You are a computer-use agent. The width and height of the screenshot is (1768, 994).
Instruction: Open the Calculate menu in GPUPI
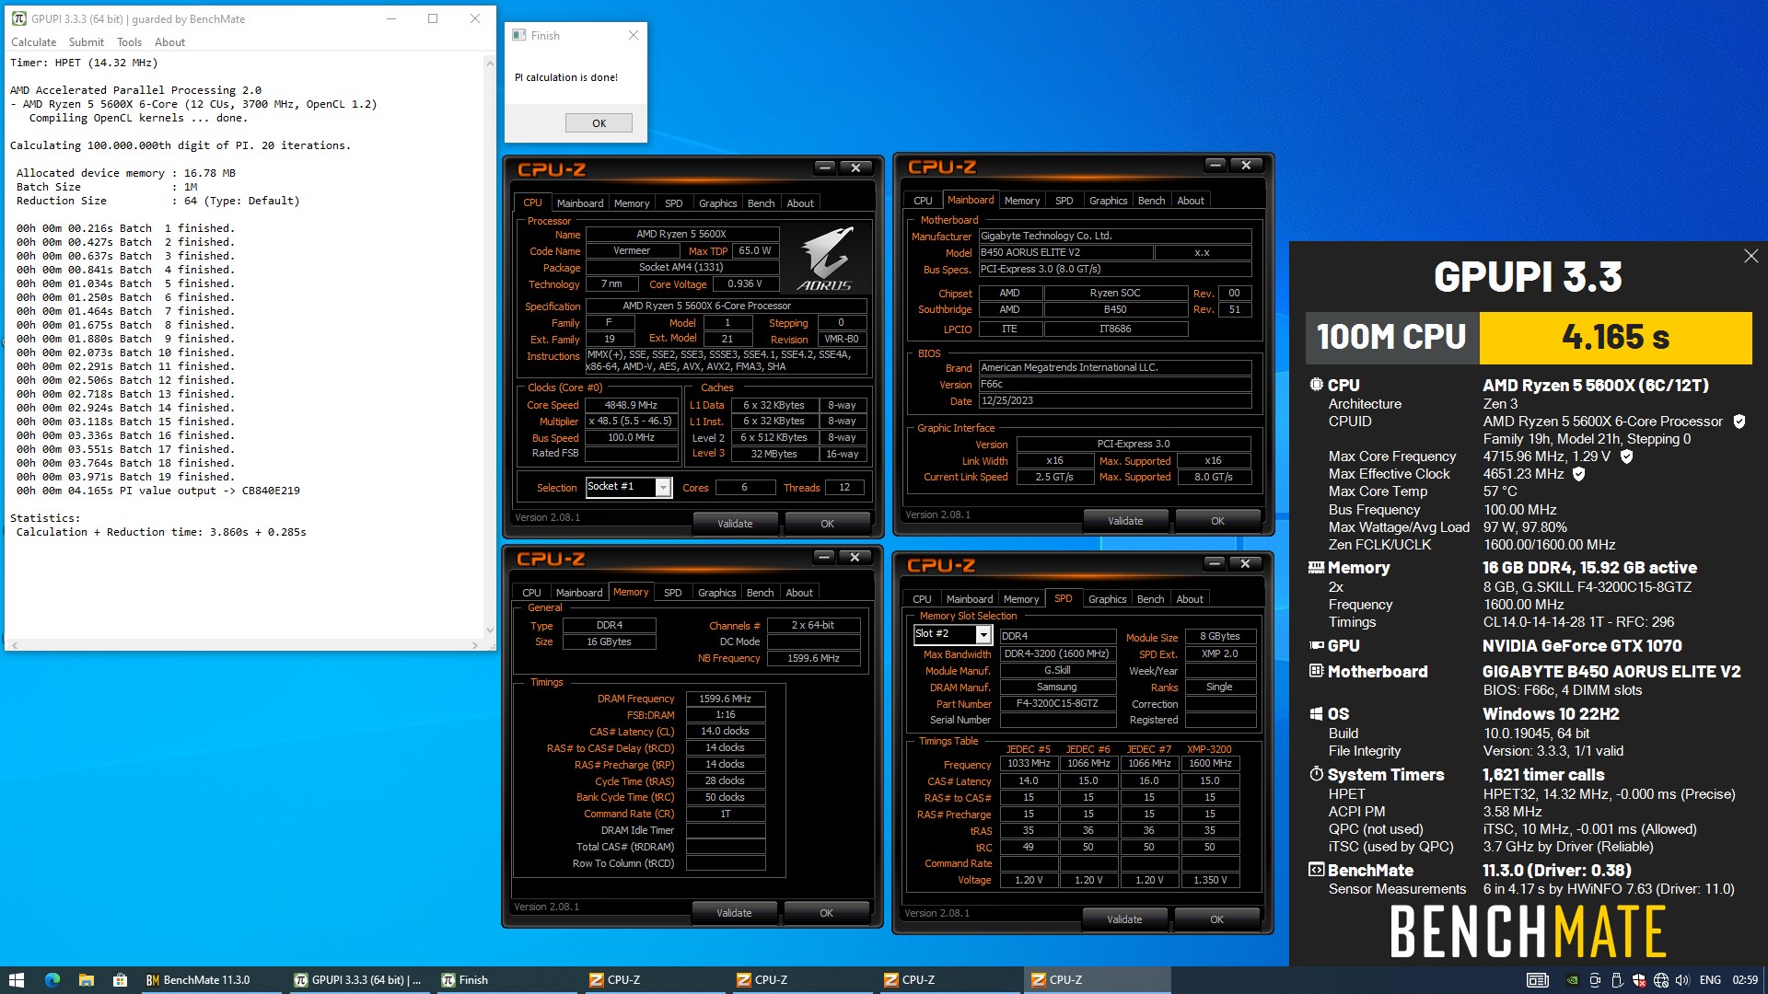[x=33, y=42]
